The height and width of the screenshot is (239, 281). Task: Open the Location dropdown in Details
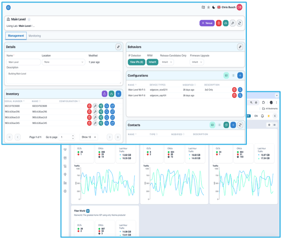63,62
